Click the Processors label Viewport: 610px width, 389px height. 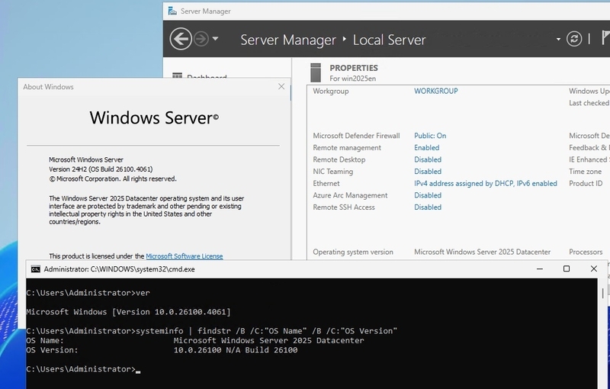586,252
